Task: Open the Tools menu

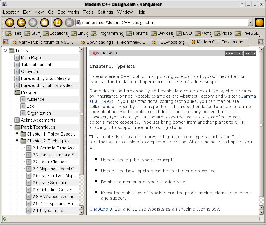Action: (x=88, y=12)
